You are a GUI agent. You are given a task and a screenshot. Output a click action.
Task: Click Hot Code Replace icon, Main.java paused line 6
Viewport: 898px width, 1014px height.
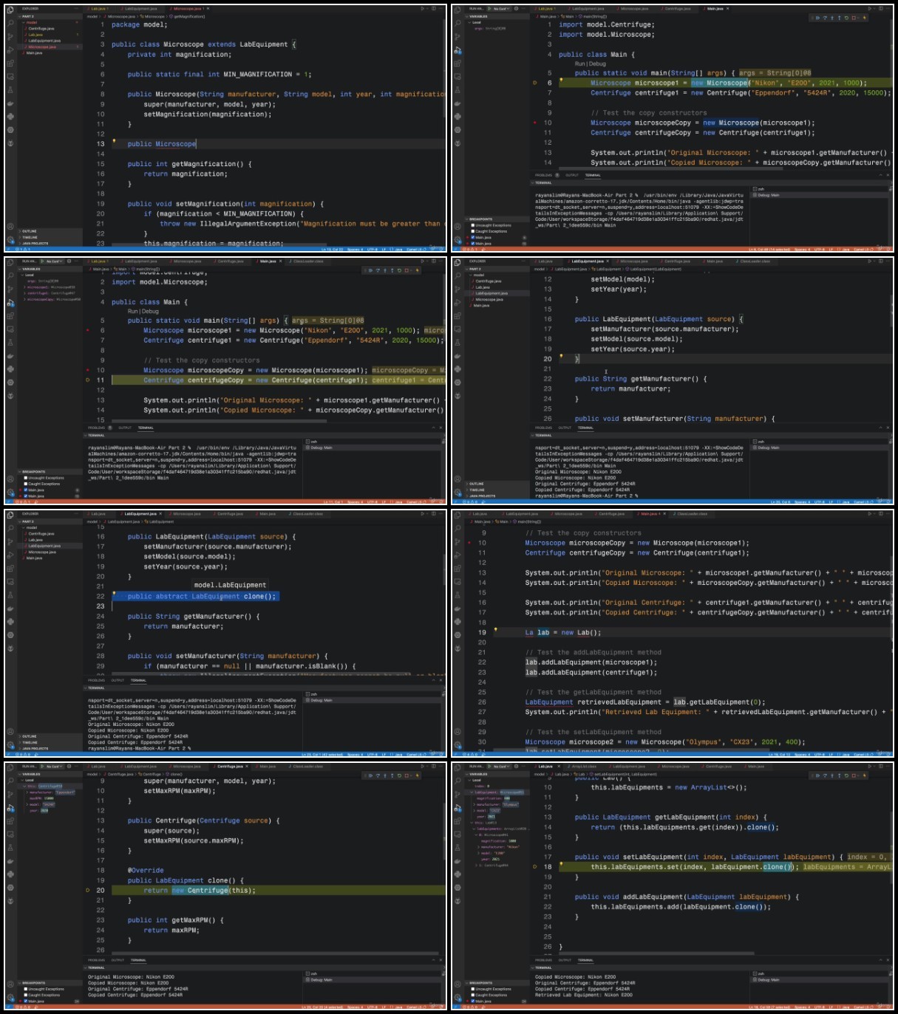pos(864,18)
